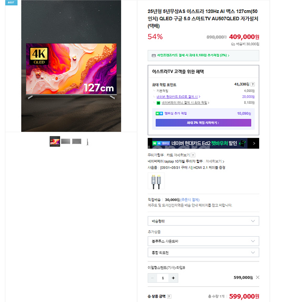
Task: Decrease quantity with the minus button
Action: (x=152, y=278)
